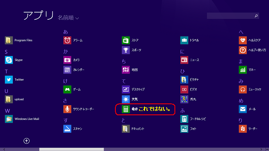Open the ヘルプ+使い方 help app
The width and height of the screenshot is (269, 151).
243,50
